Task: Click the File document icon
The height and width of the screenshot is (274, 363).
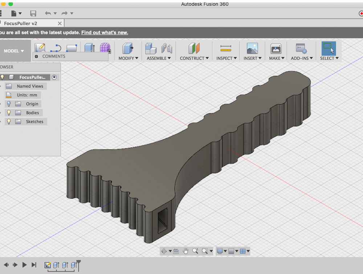Action: [14, 13]
